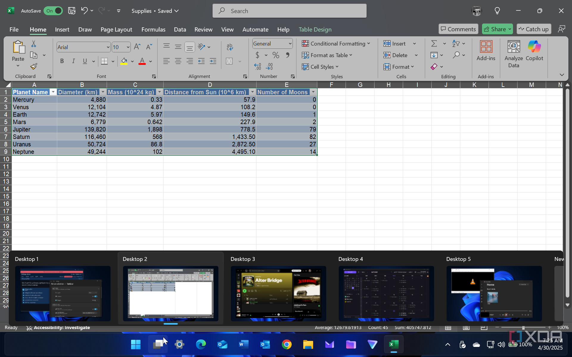Click the Middle Align icon
The height and width of the screenshot is (357, 572).
tap(178, 47)
